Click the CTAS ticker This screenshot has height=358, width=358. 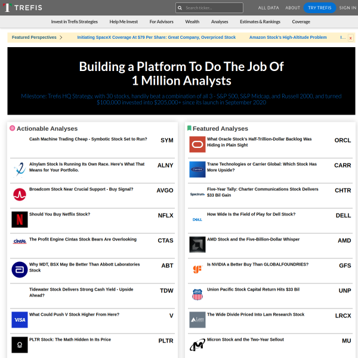(165, 240)
